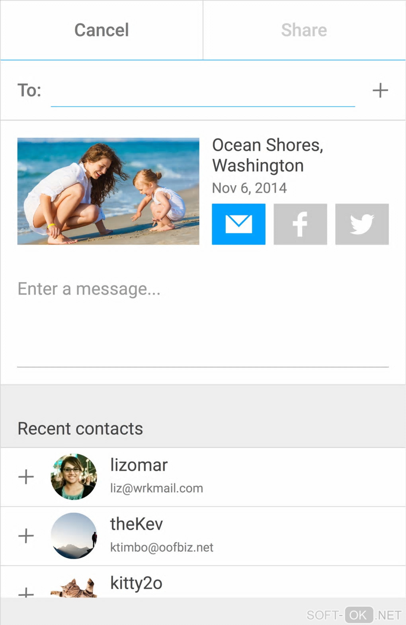This screenshot has height=625, width=406.
Task: Choose the lizomar contact name
Action: [x=139, y=465]
